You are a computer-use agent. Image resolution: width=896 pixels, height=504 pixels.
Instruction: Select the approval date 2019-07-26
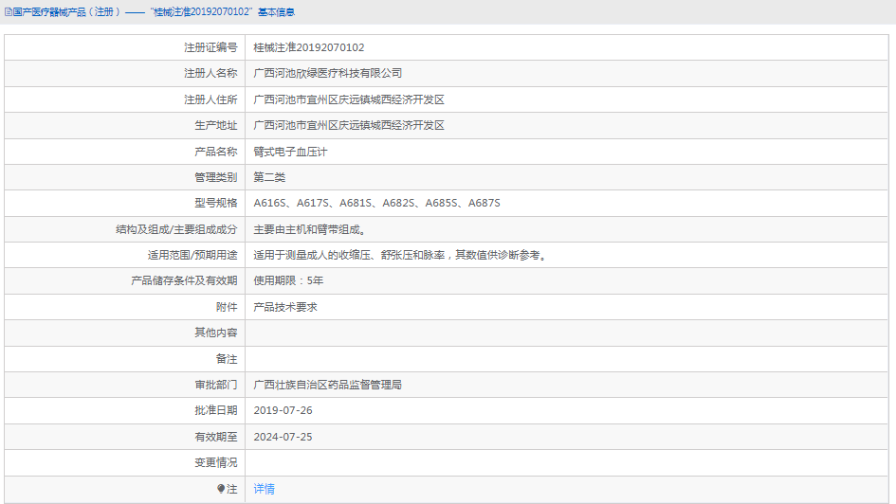point(283,410)
